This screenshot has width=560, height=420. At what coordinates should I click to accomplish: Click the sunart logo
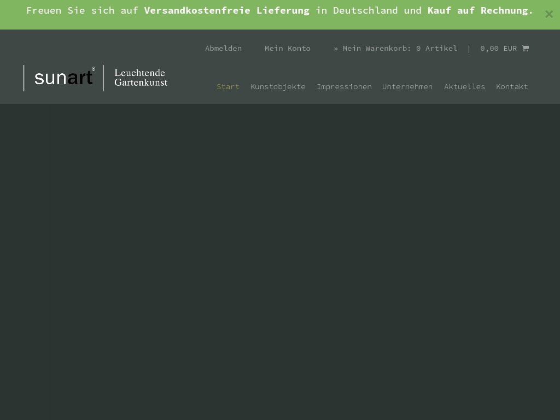click(x=63, y=78)
